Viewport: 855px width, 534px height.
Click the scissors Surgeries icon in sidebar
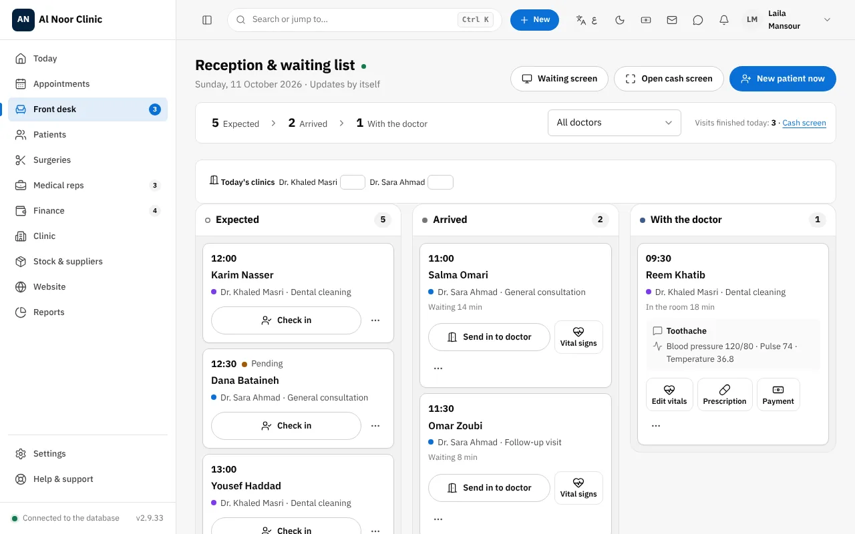pyautogui.click(x=21, y=160)
